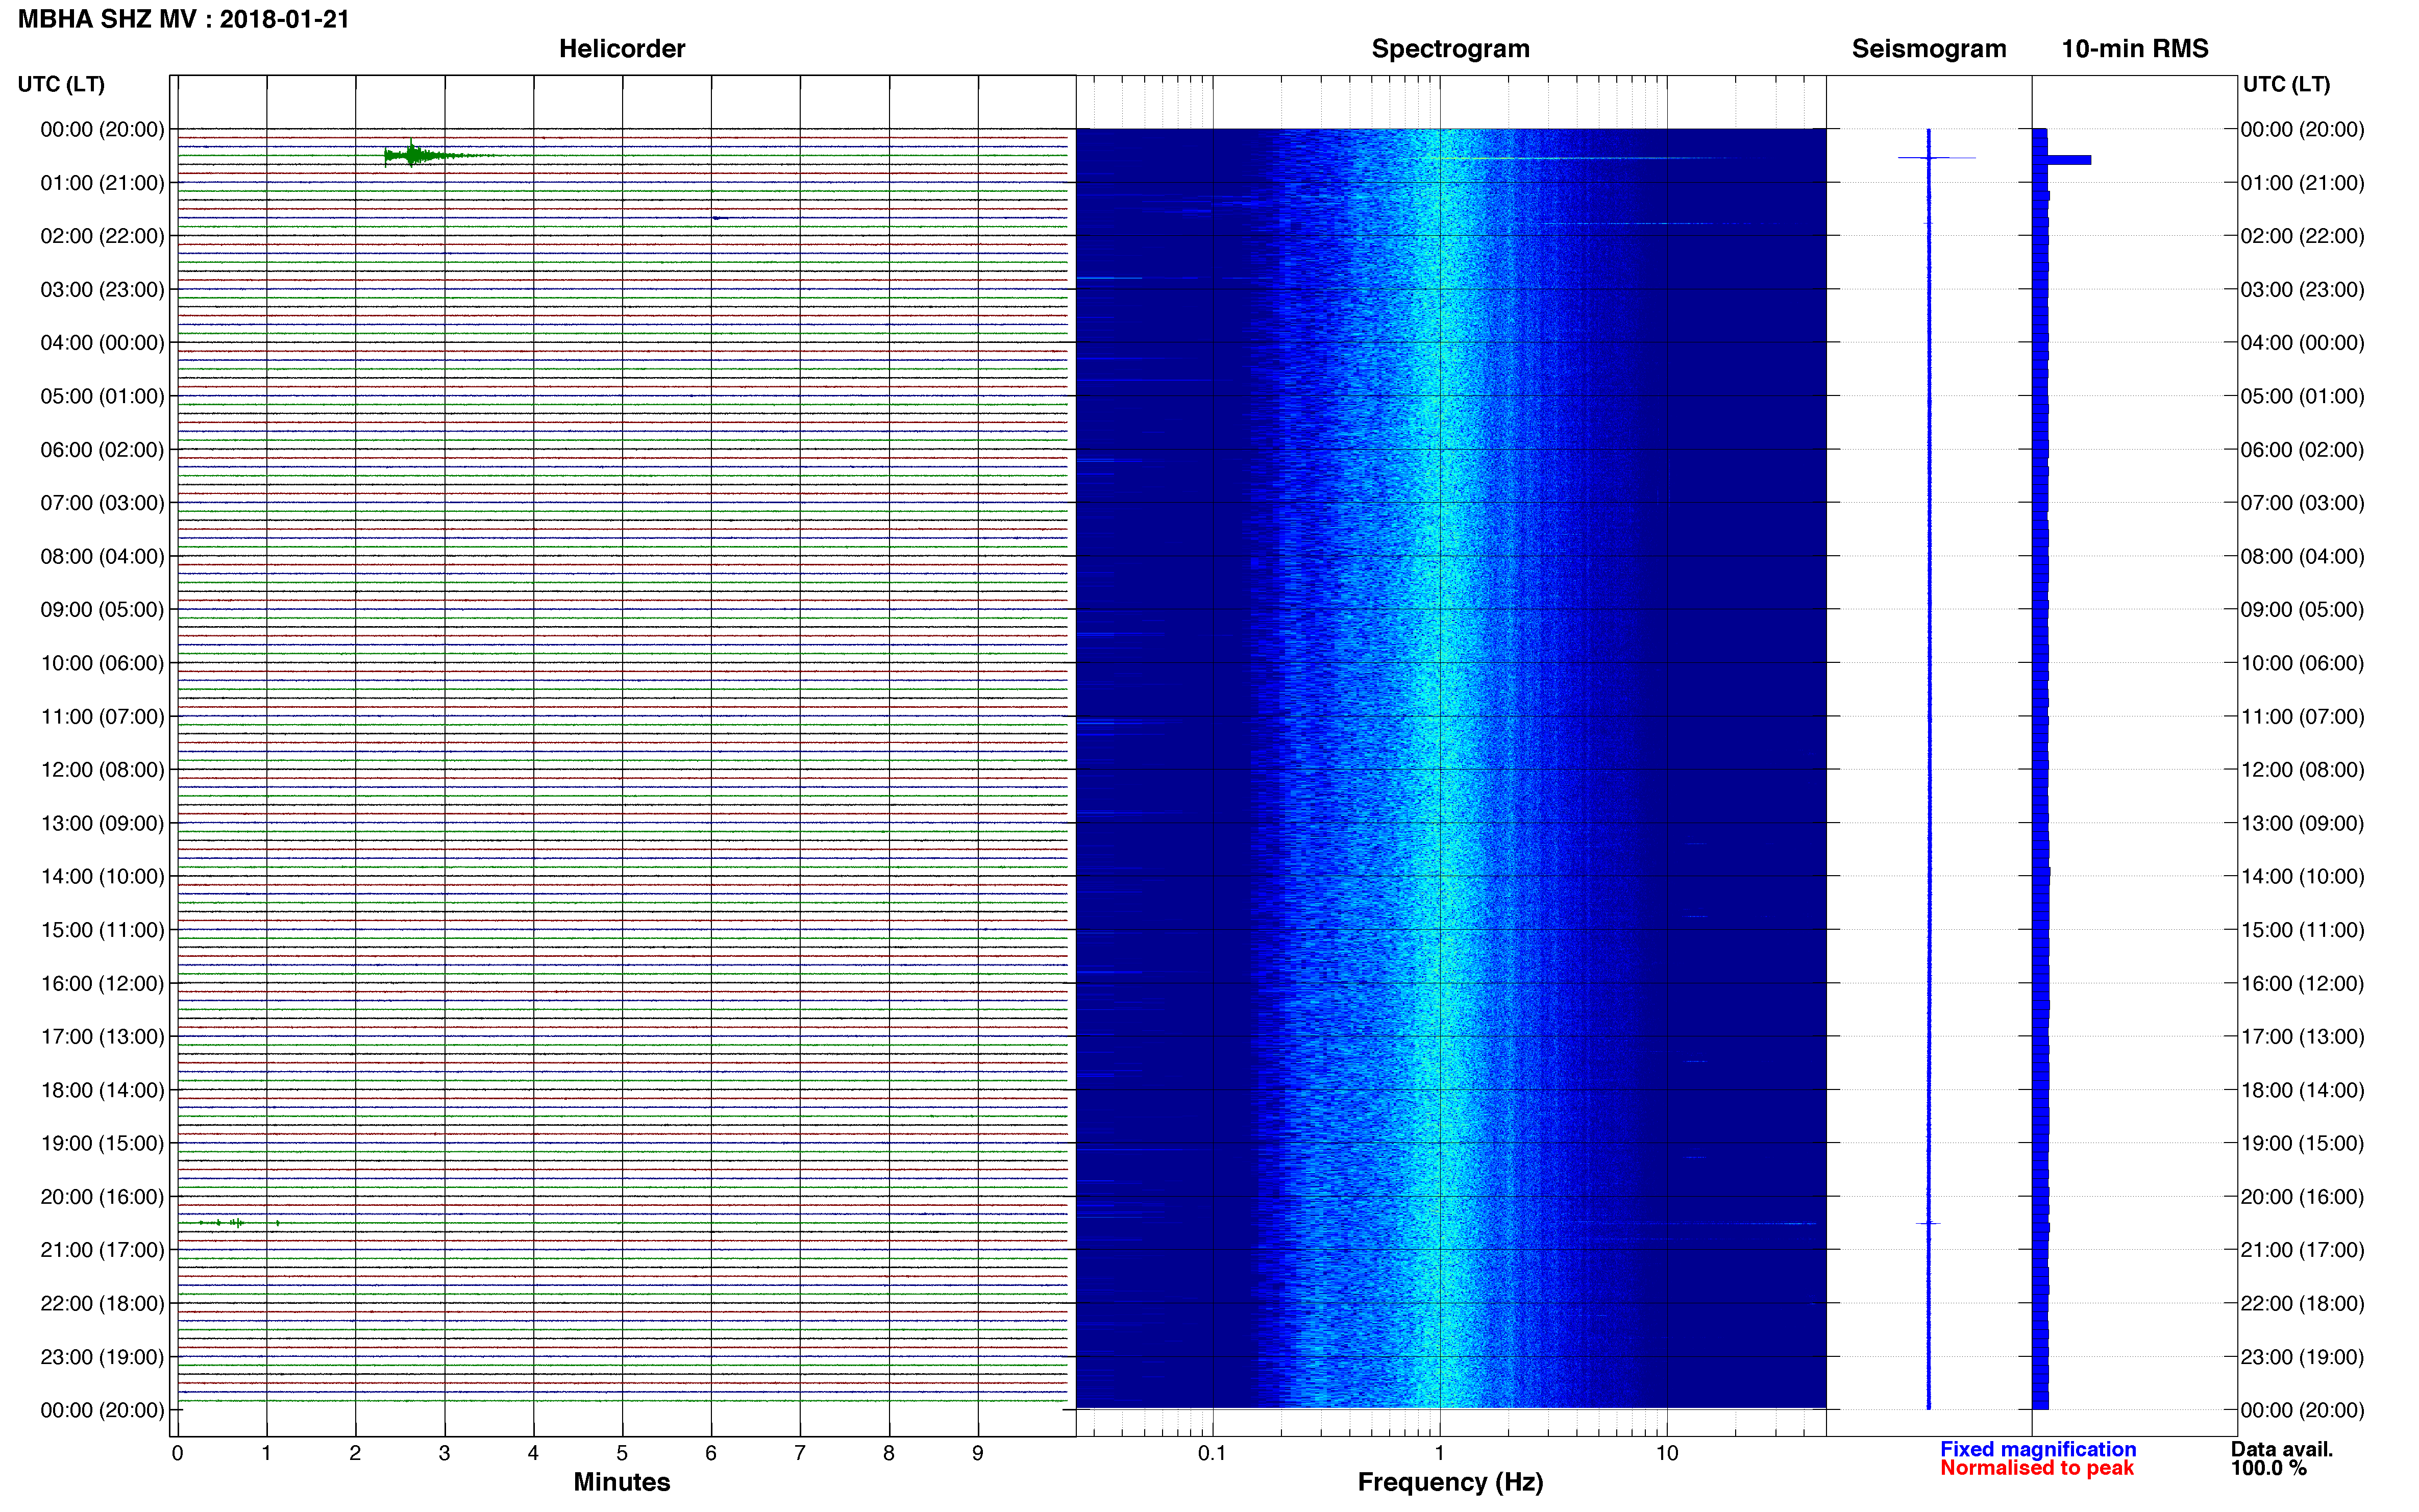
Task: Click the left '04:00 (00:00)' time label
Action: coord(102,343)
